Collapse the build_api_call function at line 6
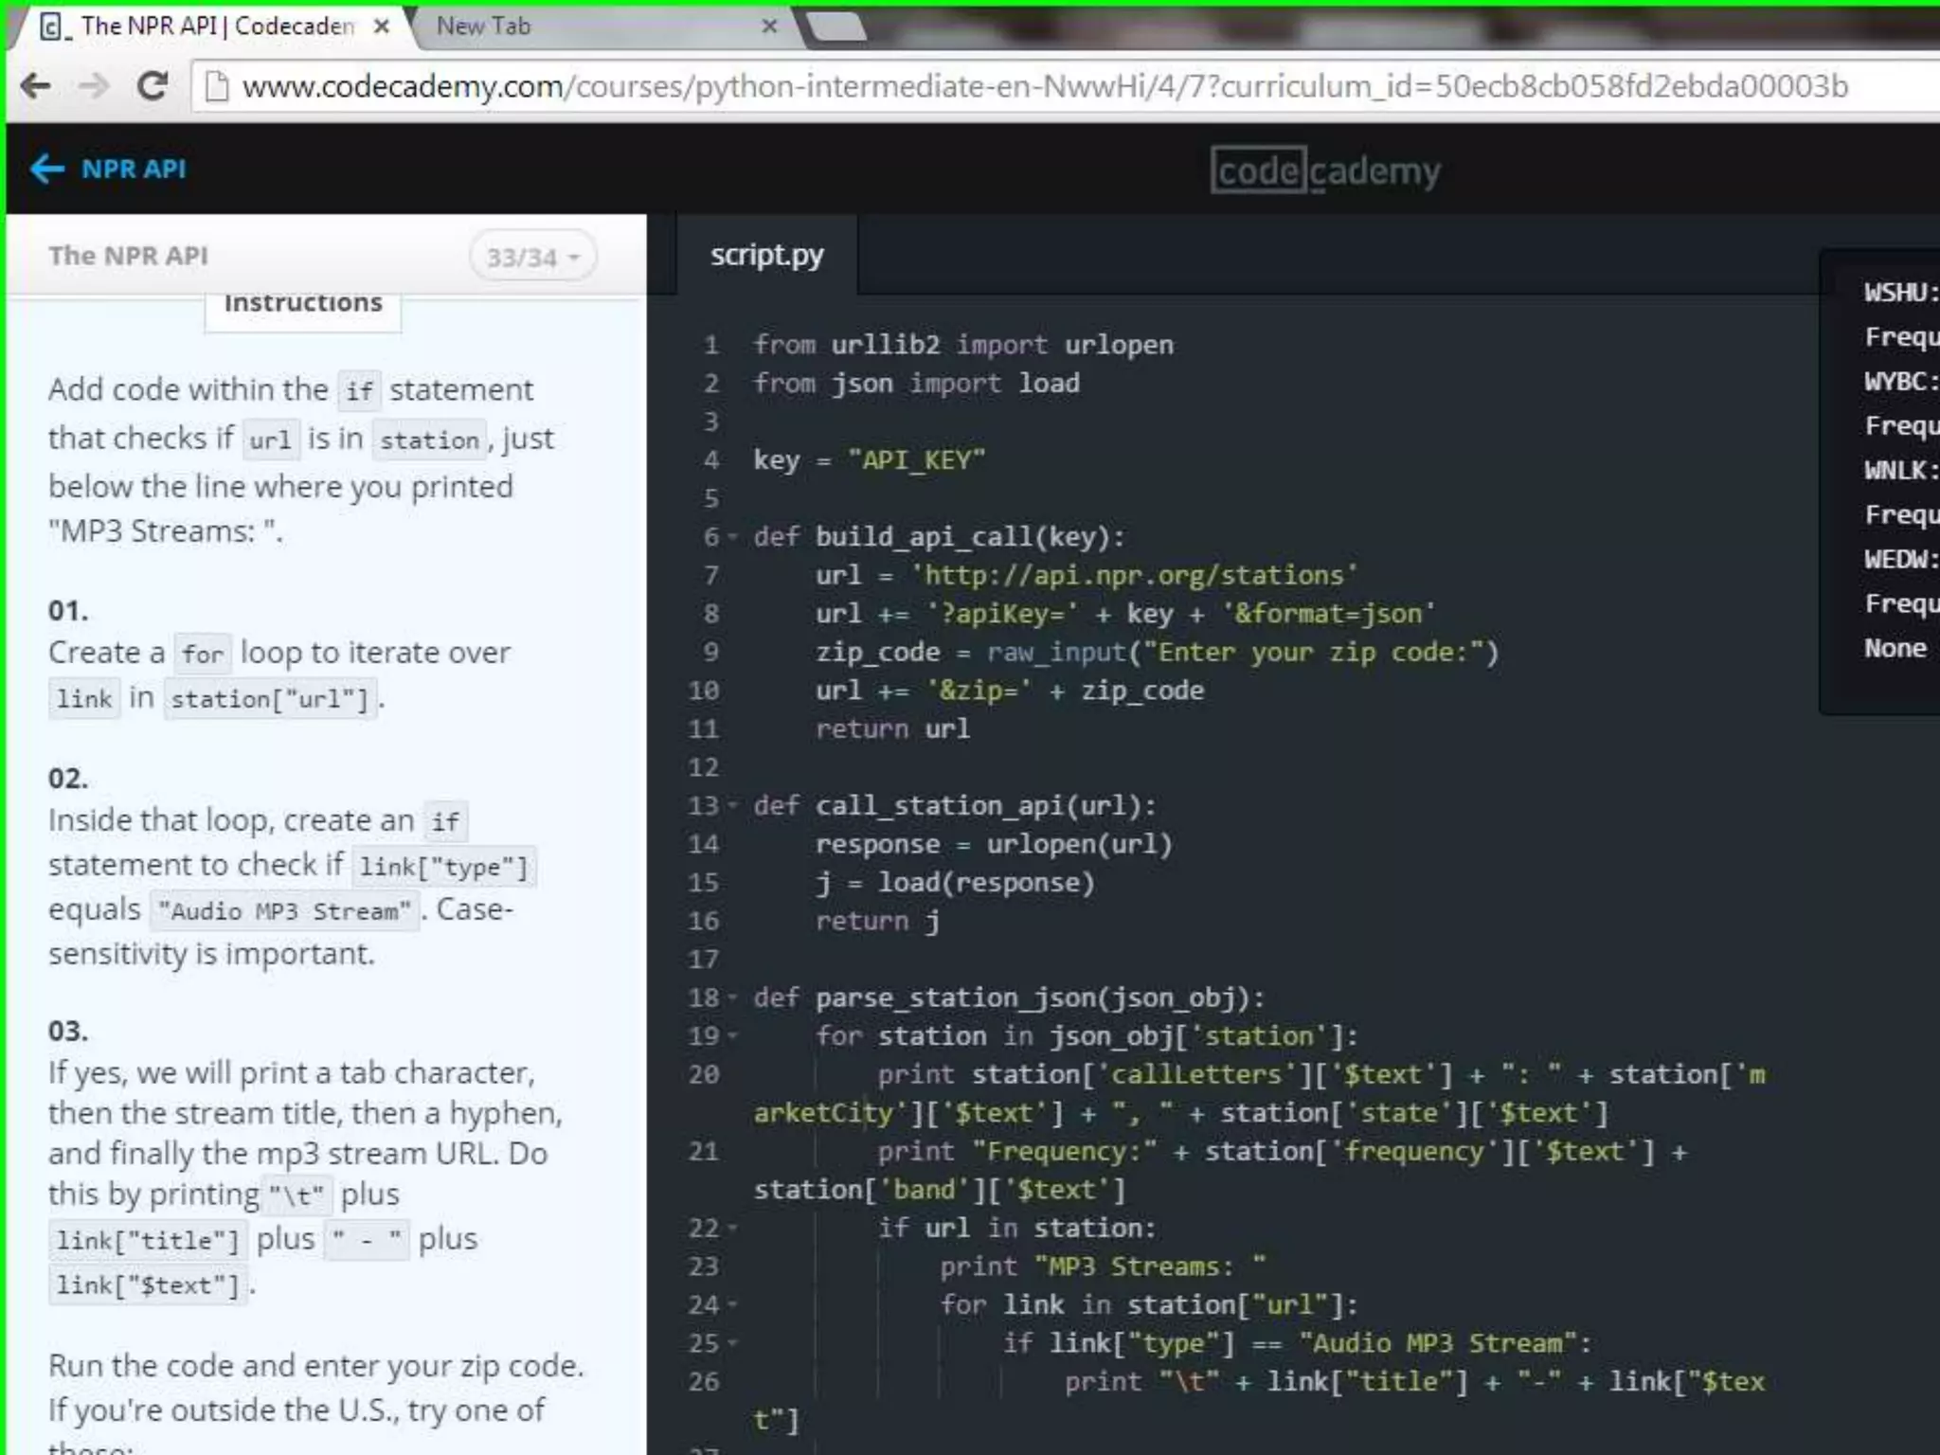Image resolution: width=1940 pixels, height=1455 pixels. [732, 537]
